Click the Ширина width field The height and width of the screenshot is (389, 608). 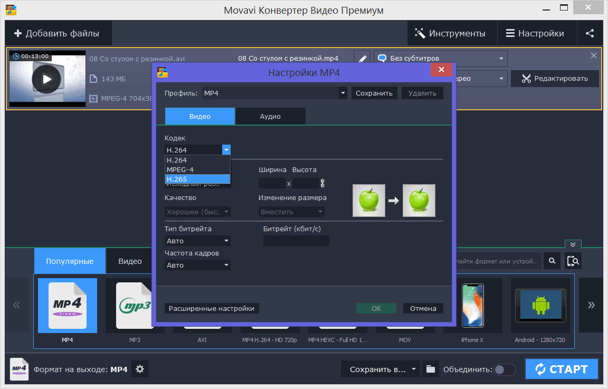point(272,183)
